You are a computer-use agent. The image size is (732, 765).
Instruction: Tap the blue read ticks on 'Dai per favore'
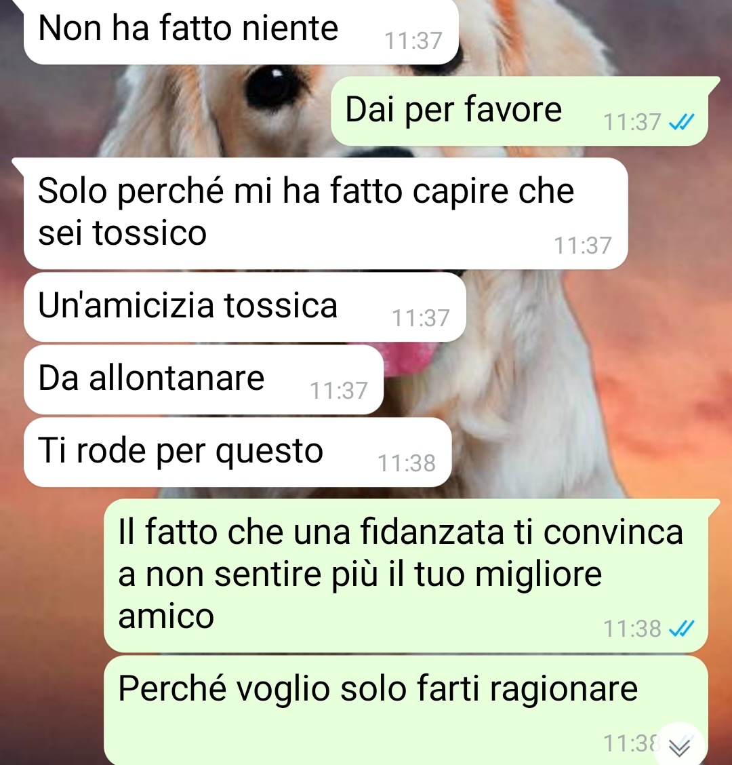(682, 122)
